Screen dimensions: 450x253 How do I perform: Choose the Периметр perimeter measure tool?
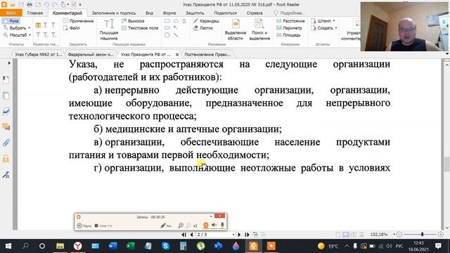coord(289,28)
